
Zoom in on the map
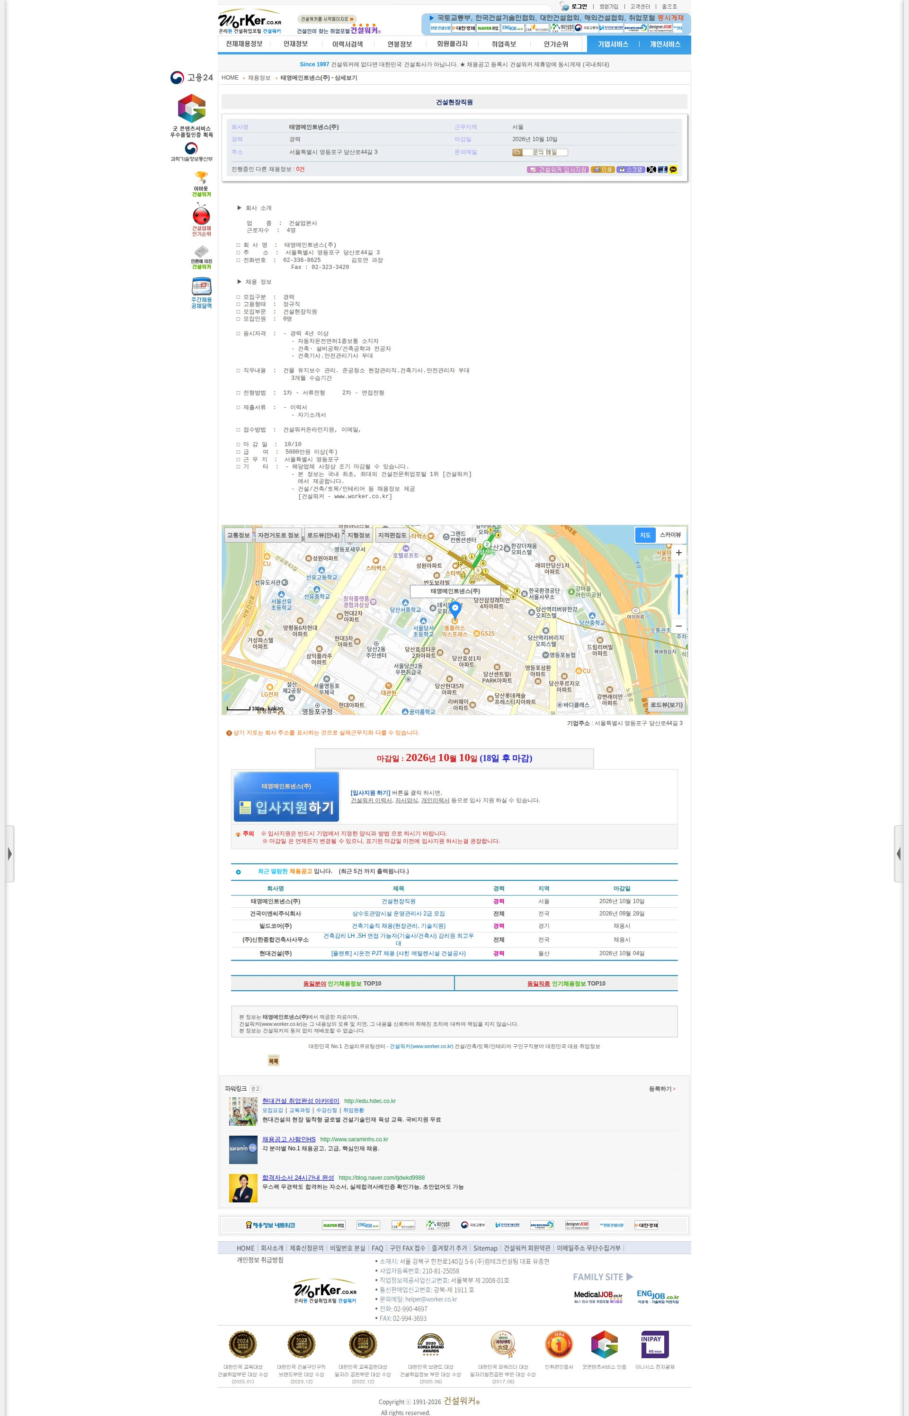tap(679, 553)
